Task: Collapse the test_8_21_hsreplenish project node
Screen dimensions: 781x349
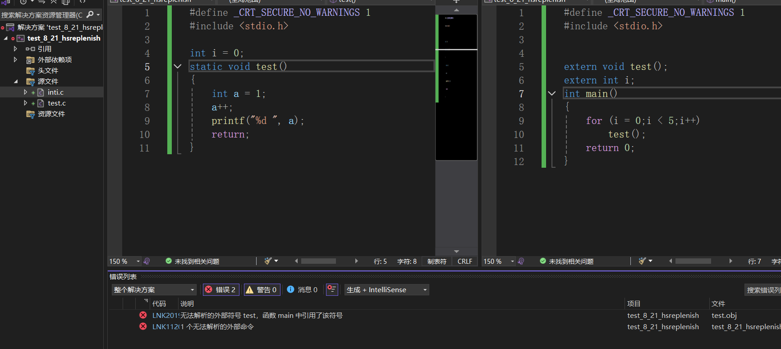Action: (6, 38)
